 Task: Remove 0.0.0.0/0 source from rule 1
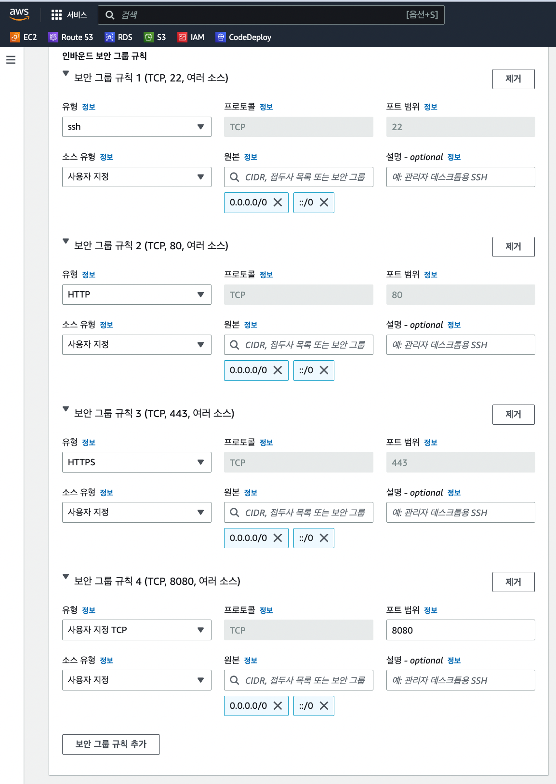point(278,203)
